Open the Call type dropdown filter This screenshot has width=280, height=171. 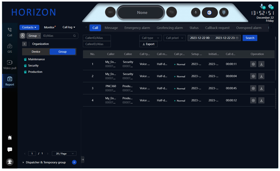pos(150,38)
